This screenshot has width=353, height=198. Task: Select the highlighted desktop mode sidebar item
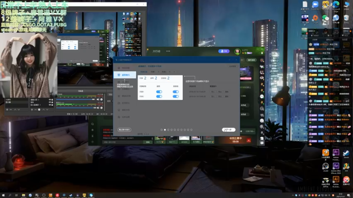(x=125, y=75)
